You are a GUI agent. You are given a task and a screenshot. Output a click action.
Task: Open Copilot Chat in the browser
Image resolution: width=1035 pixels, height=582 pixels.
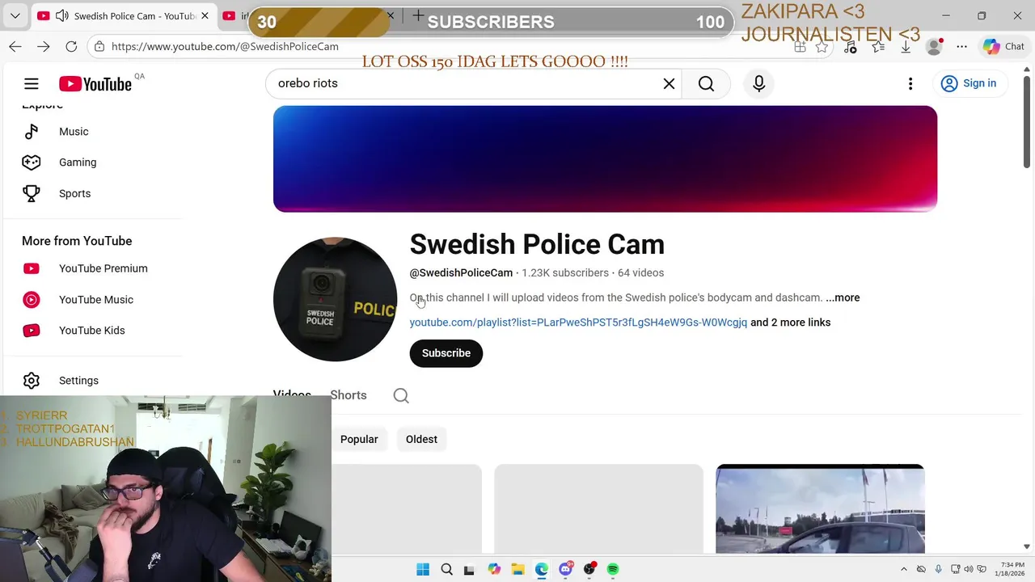[x=1003, y=47]
